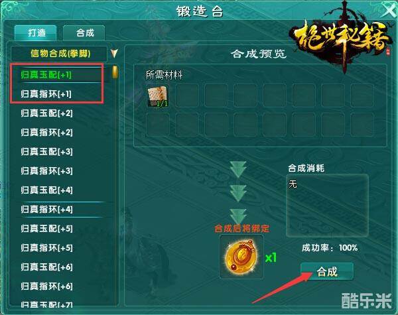Click the 合成 button to synthesize

pyautogui.click(x=327, y=272)
